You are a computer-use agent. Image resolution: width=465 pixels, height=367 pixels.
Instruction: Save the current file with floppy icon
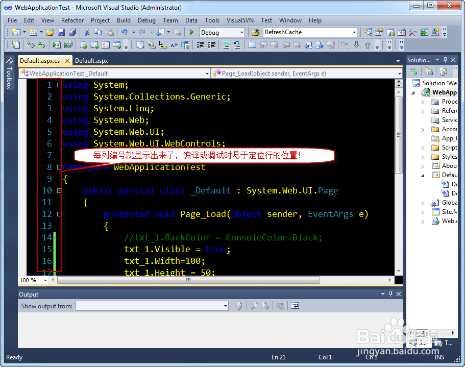tap(61, 32)
